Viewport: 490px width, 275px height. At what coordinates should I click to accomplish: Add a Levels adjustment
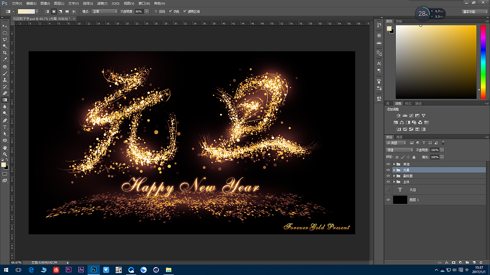pos(405,115)
